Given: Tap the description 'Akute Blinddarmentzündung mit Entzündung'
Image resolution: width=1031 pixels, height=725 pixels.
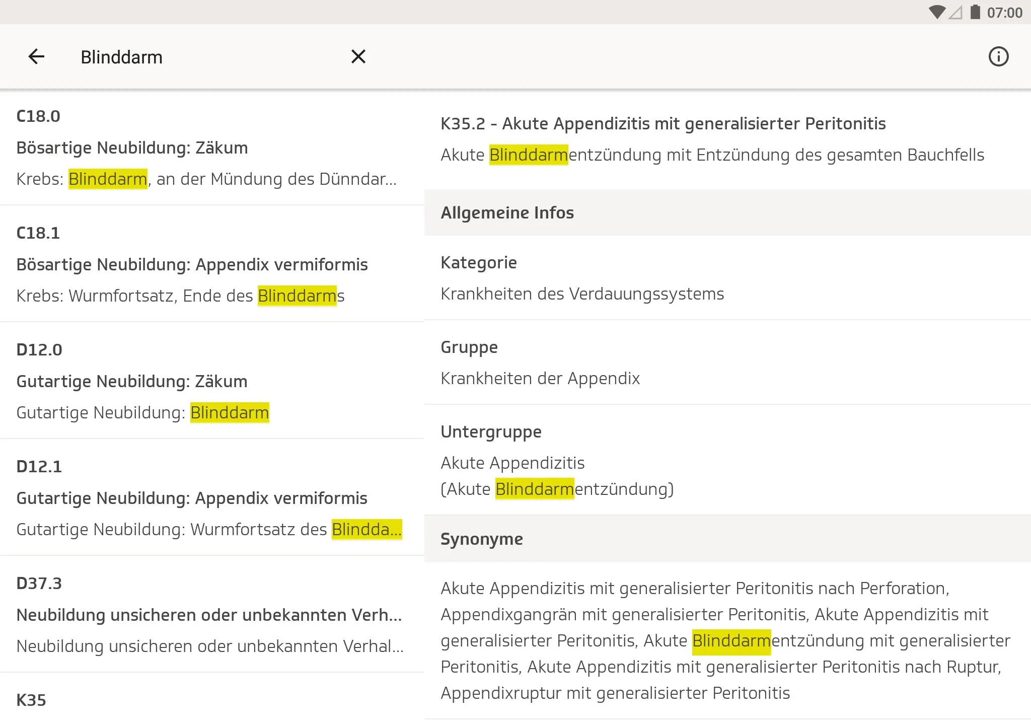Looking at the screenshot, I should [712, 155].
